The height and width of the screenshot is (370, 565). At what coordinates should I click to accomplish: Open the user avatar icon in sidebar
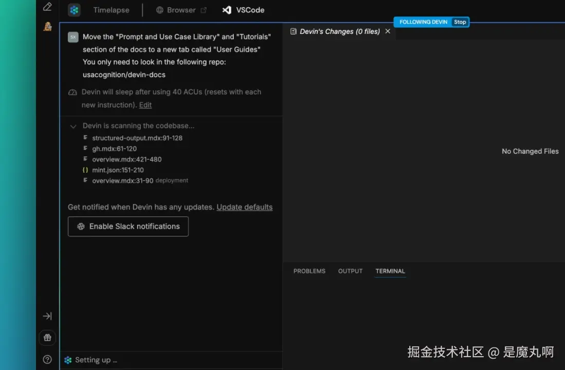point(48,26)
